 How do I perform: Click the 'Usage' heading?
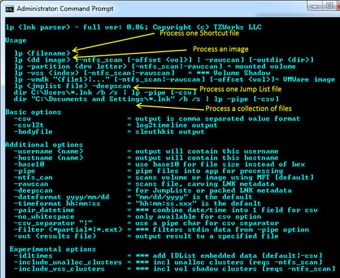click(16, 40)
